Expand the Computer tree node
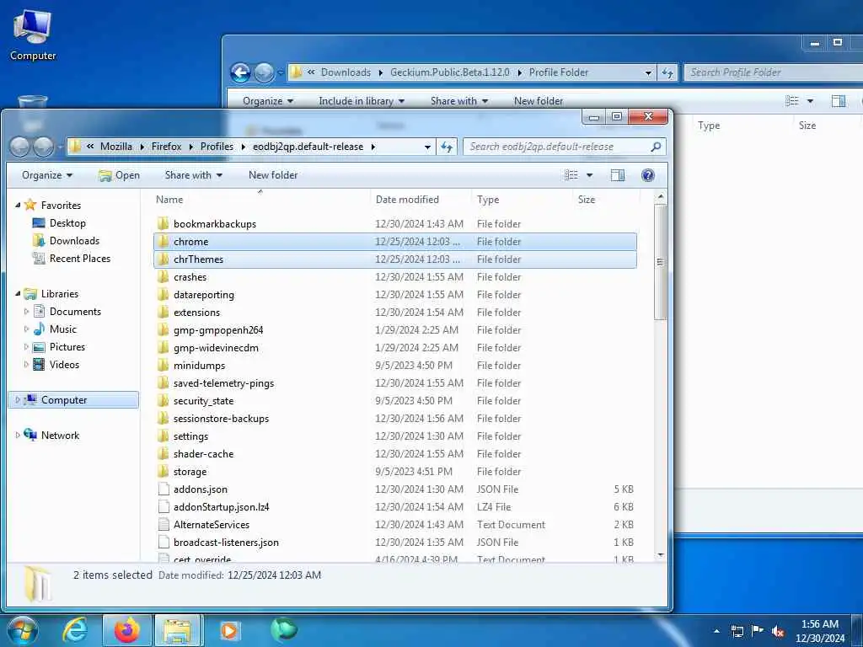 18,400
